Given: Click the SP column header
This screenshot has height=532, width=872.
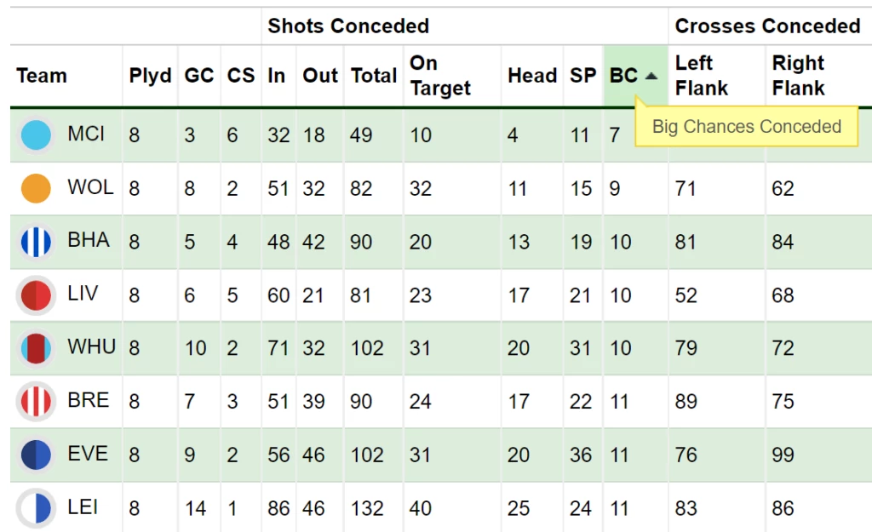Looking at the screenshot, I should pyautogui.click(x=582, y=76).
